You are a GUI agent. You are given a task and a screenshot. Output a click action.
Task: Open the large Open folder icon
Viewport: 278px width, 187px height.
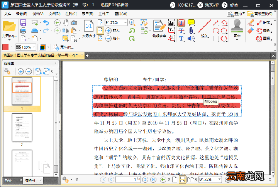point(9,26)
